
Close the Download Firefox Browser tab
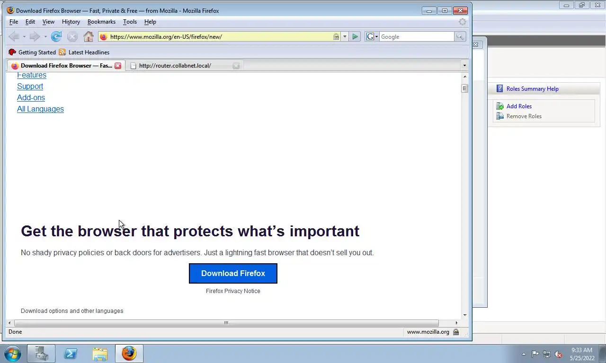coord(118,66)
